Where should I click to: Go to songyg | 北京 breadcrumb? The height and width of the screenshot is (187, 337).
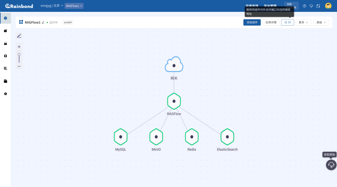[x=50, y=6]
